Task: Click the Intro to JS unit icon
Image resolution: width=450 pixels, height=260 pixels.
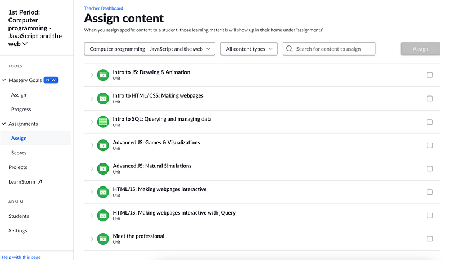Action: tap(102, 75)
